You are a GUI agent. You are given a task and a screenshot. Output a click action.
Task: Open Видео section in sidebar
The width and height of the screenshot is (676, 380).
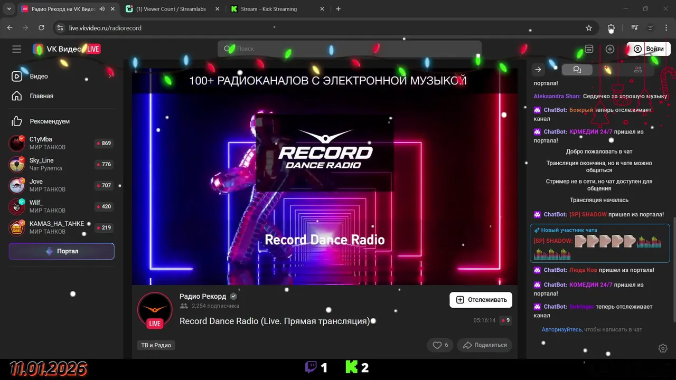[39, 76]
